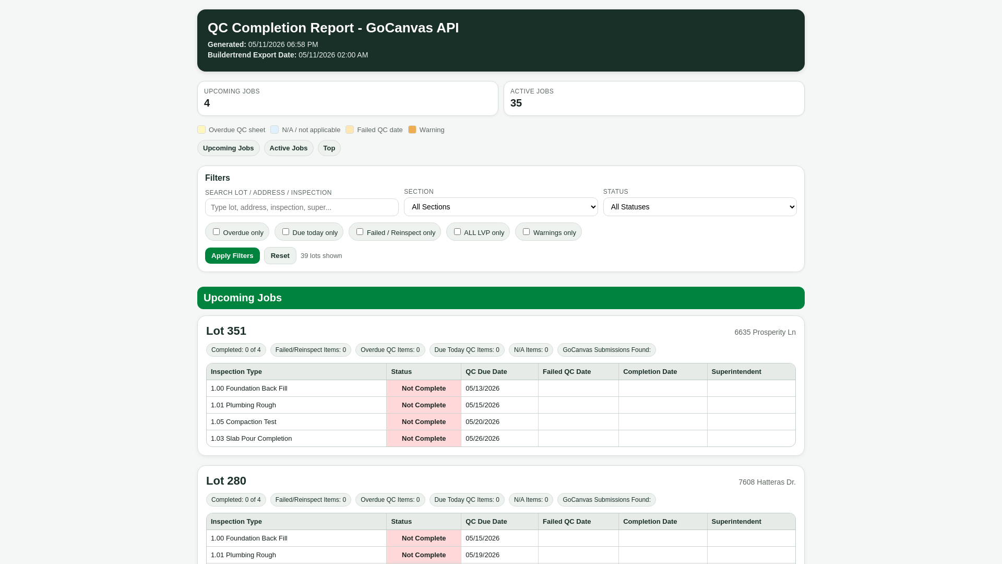Click the N/A not applicable legend swatch
Image resolution: width=1002 pixels, height=564 pixels.
(x=275, y=130)
